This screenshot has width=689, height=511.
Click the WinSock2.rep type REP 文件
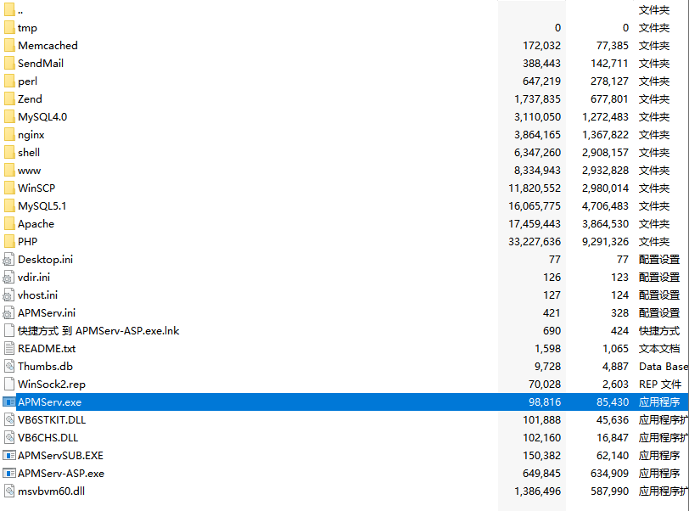click(x=660, y=385)
